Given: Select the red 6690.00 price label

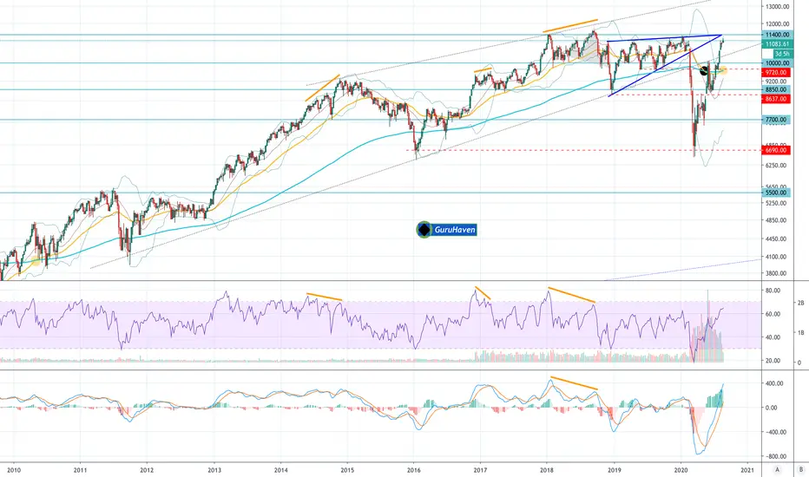Looking at the screenshot, I should pyautogui.click(x=777, y=150).
